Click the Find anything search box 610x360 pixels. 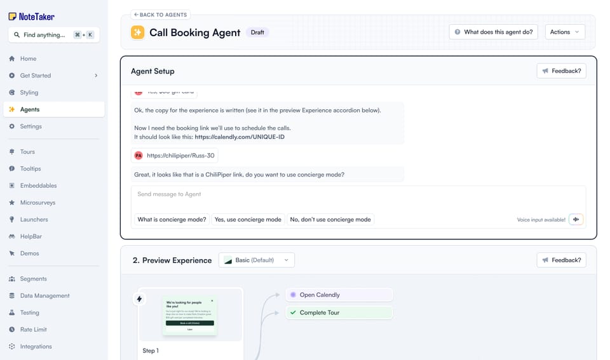pos(53,34)
